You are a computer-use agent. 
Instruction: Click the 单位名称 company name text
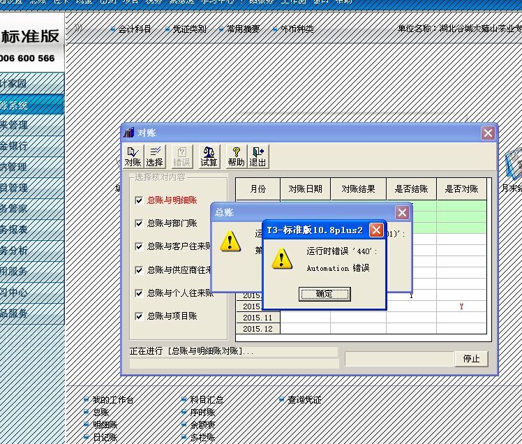click(459, 29)
